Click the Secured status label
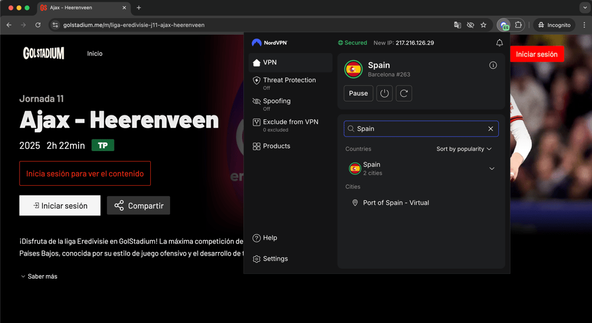 [x=352, y=43]
